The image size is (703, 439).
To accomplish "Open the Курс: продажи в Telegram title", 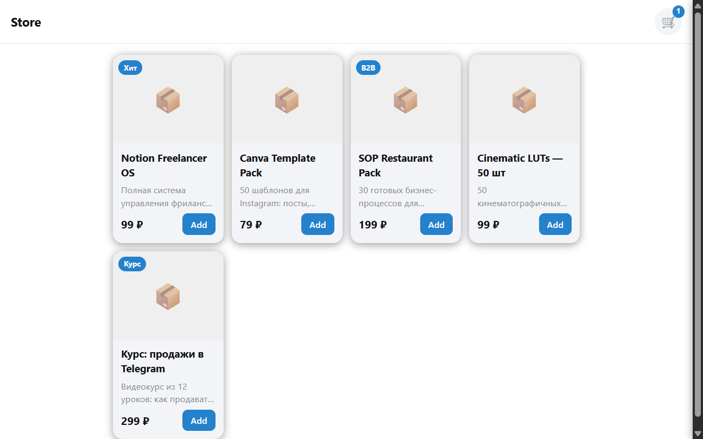I will point(162,361).
